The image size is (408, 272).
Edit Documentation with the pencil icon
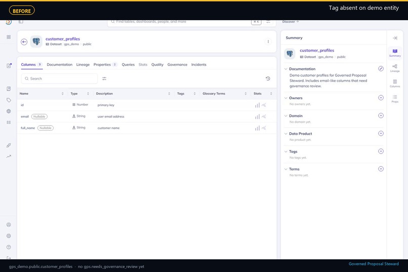pos(381,69)
